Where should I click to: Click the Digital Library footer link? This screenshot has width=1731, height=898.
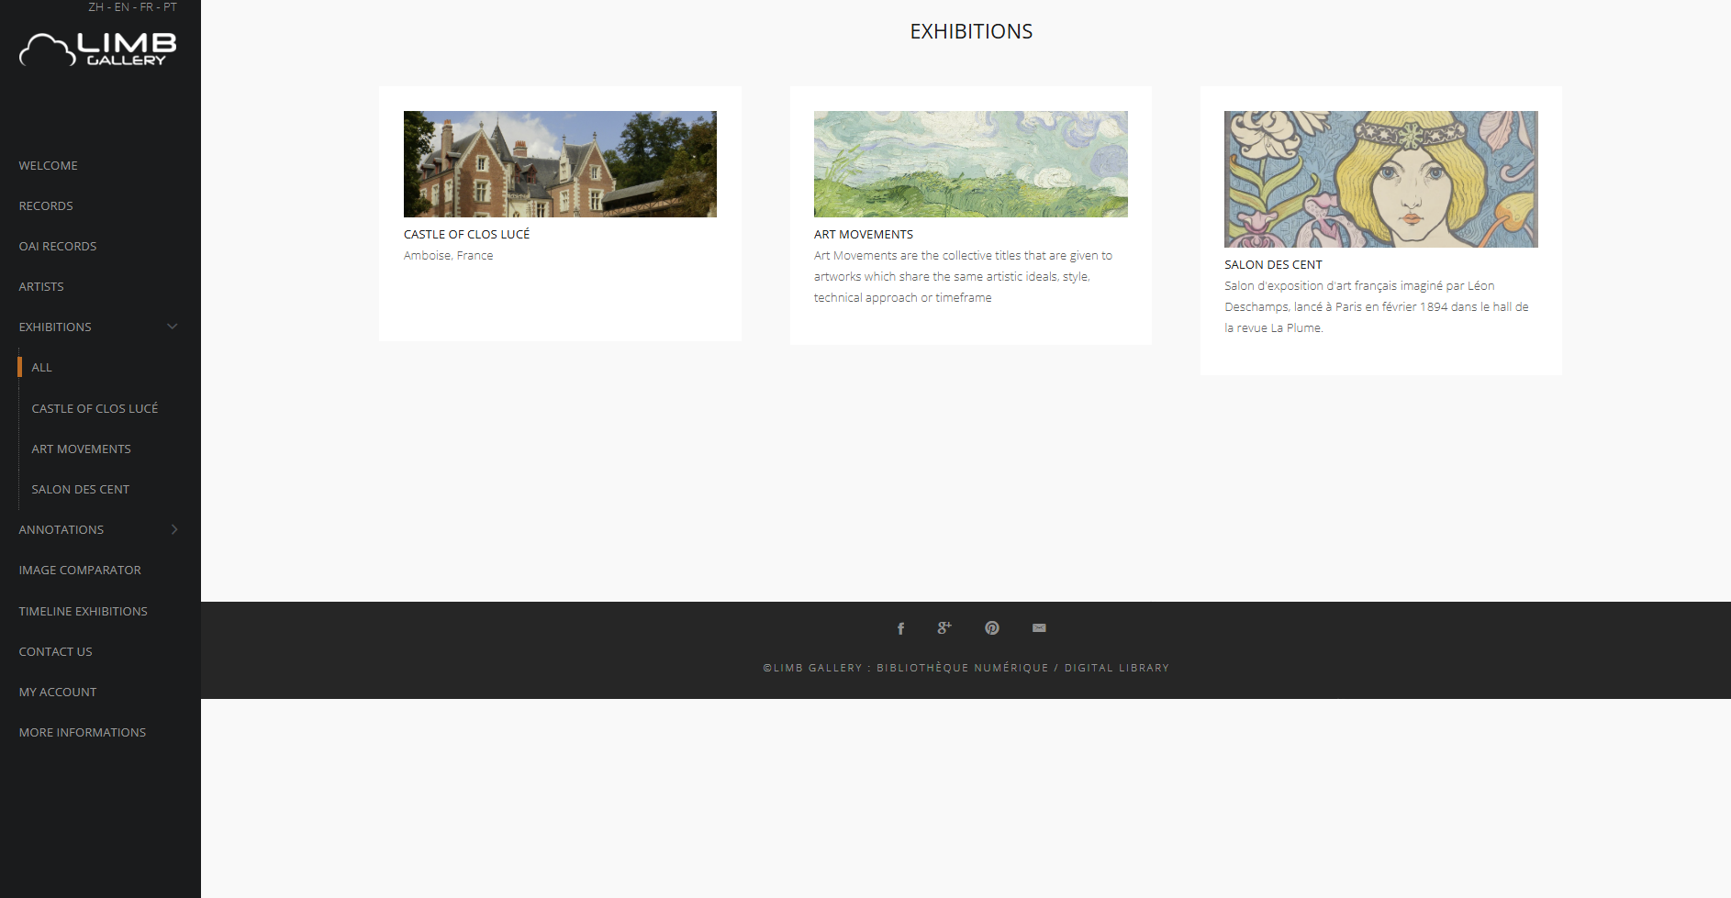tap(1117, 668)
